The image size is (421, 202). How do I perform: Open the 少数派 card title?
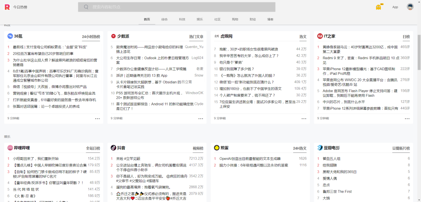point(123,36)
